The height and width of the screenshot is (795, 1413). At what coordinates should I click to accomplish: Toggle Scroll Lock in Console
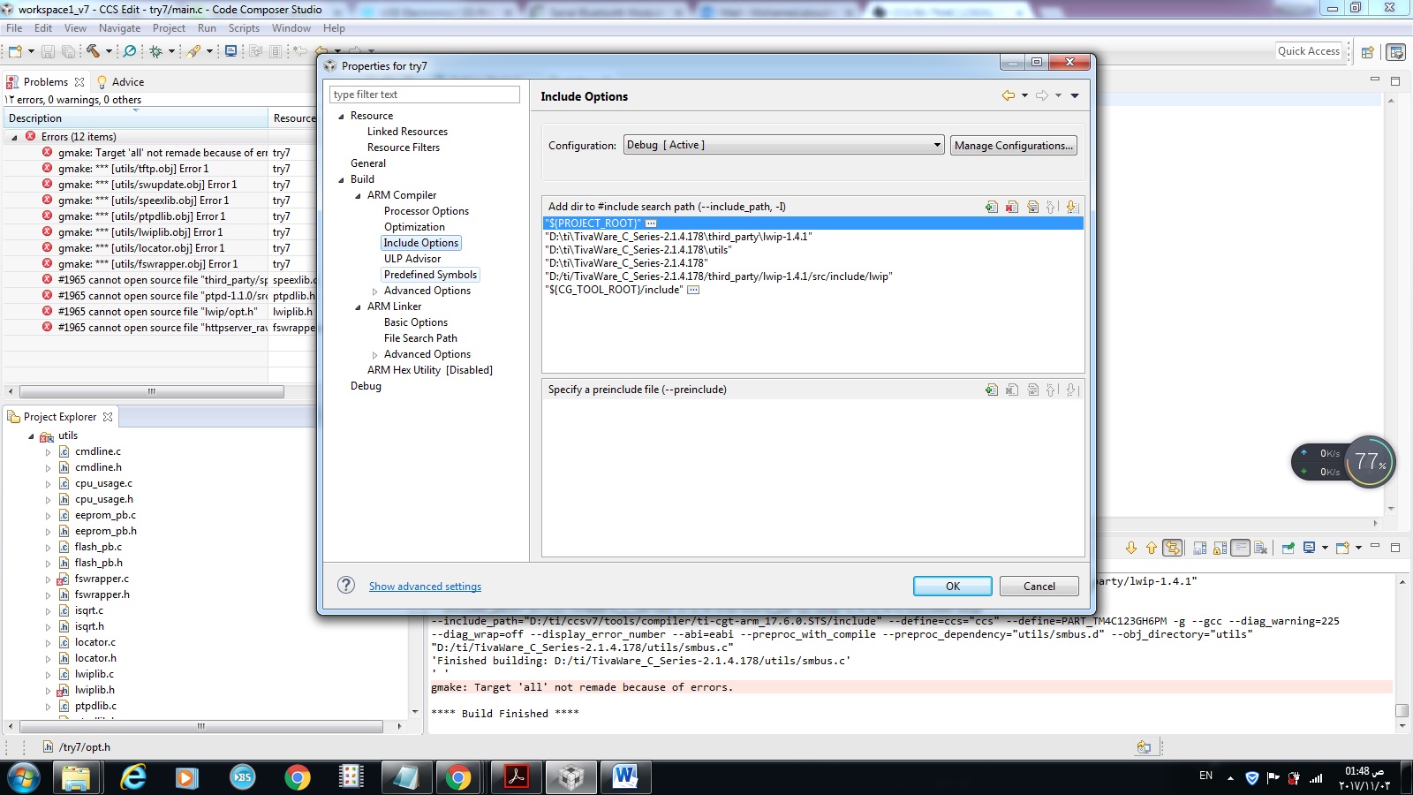(1220, 548)
